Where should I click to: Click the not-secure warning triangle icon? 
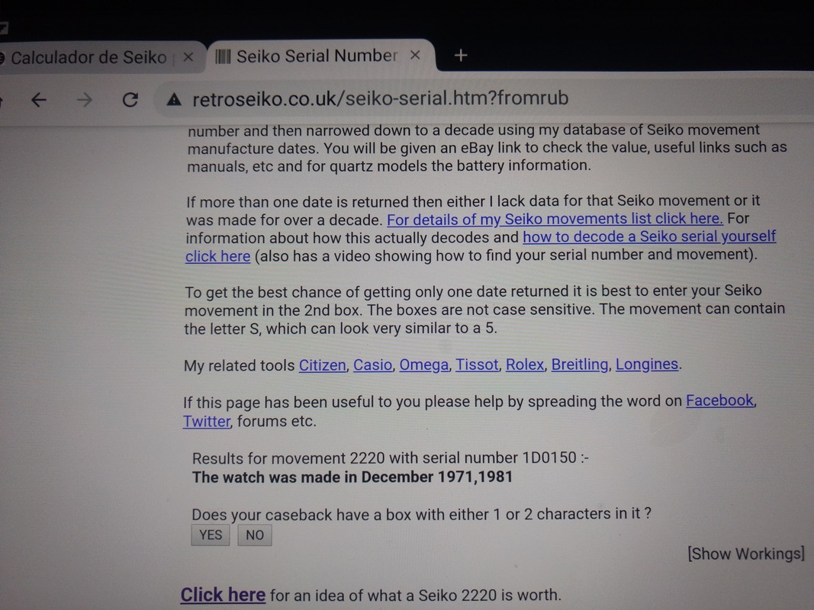point(174,98)
